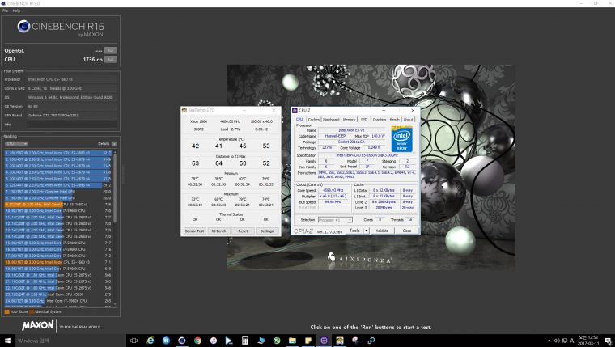The width and height of the screenshot is (615, 347).
Task: Switch to the SPD tab in CPU-Z
Action: 364,119
